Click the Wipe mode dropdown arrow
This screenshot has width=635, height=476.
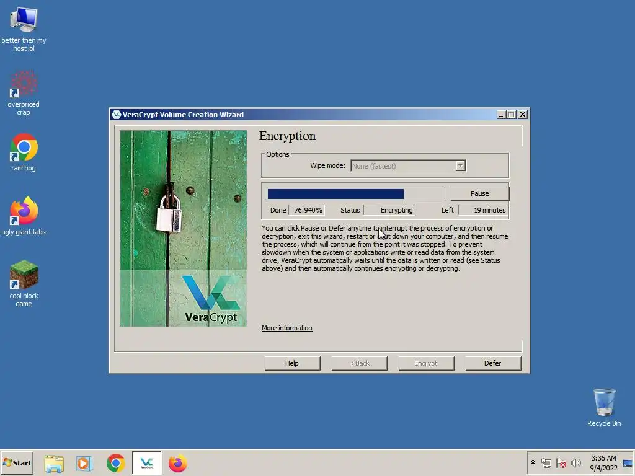tap(460, 166)
